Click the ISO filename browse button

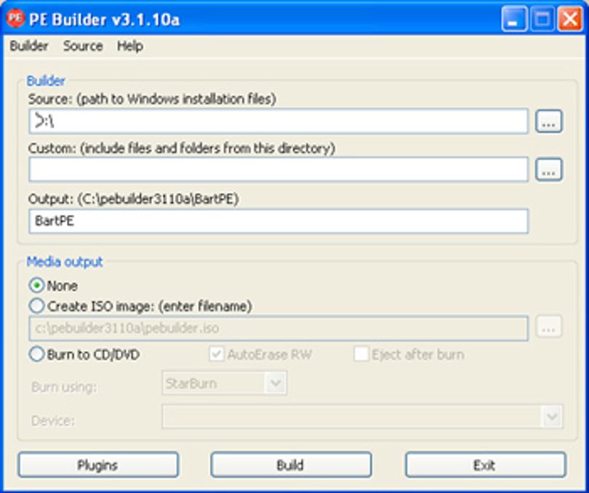[x=548, y=327]
